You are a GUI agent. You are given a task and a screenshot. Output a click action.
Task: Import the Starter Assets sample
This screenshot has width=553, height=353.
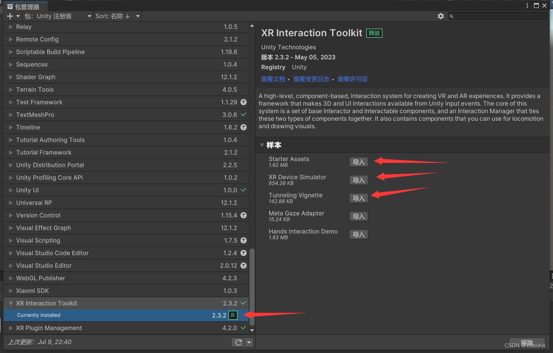tap(359, 162)
